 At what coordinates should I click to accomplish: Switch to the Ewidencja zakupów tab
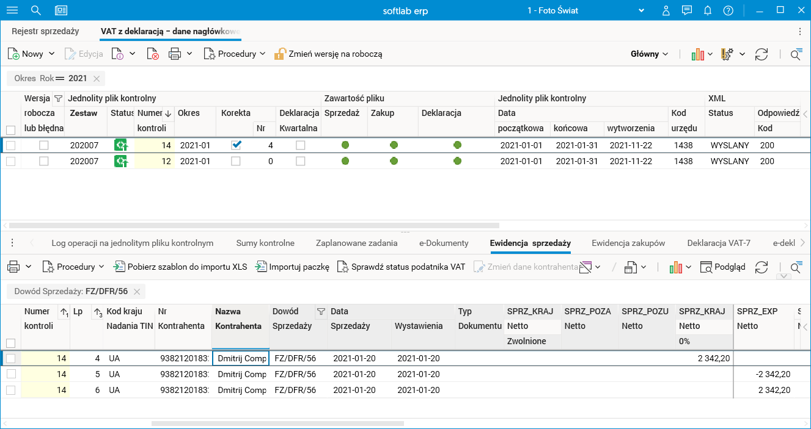[x=628, y=243]
